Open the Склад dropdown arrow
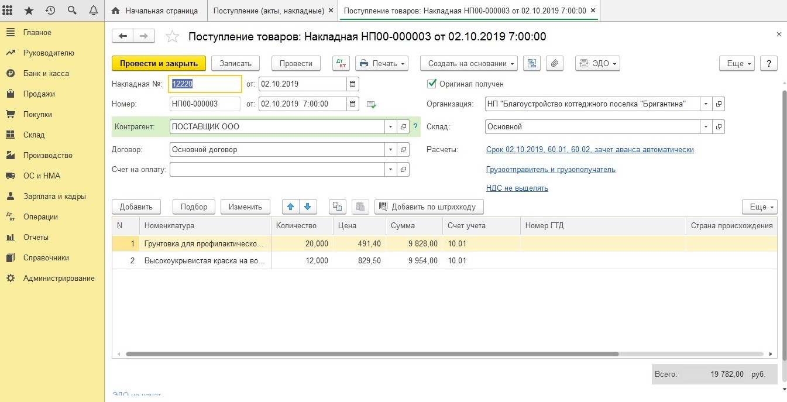The image size is (787, 402). pyautogui.click(x=706, y=126)
